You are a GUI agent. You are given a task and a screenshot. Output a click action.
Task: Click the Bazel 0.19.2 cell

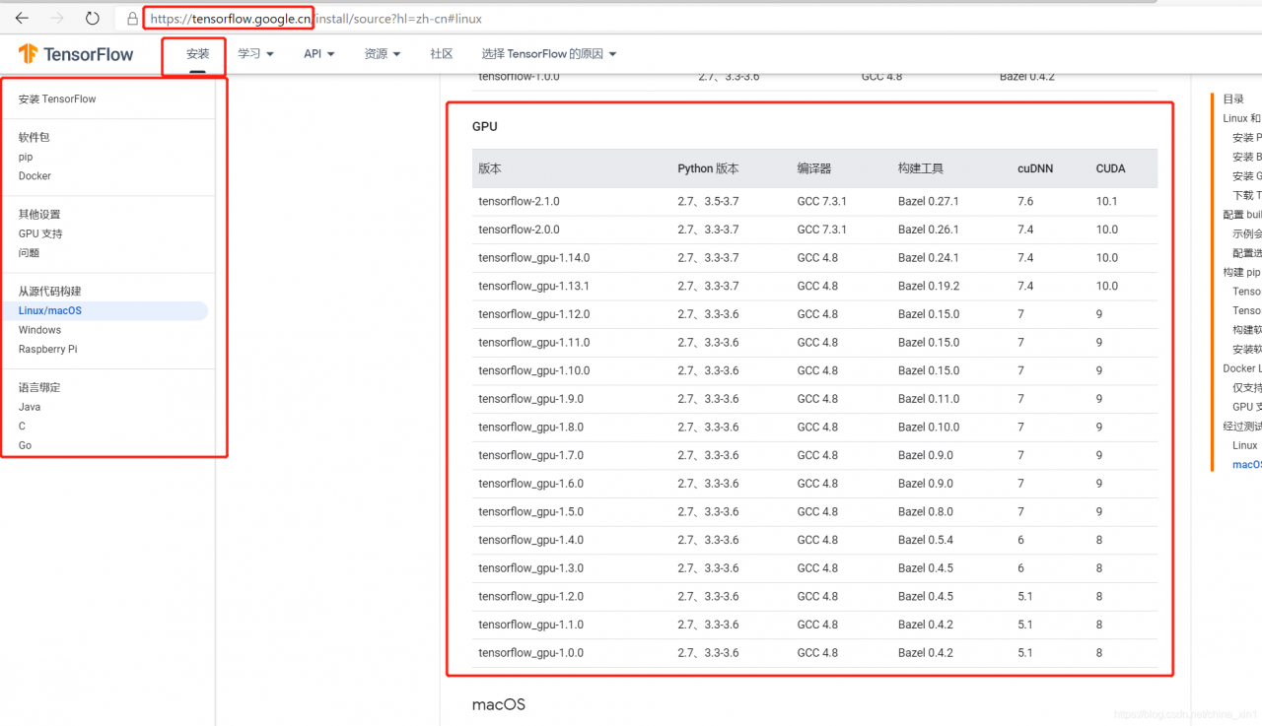[x=929, y=286]
